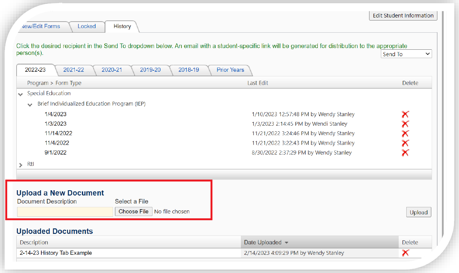Select the 2021-22 school year tab
Image resolution: width=459 pixels, height=273 pixels.
[x=74, y=70]
